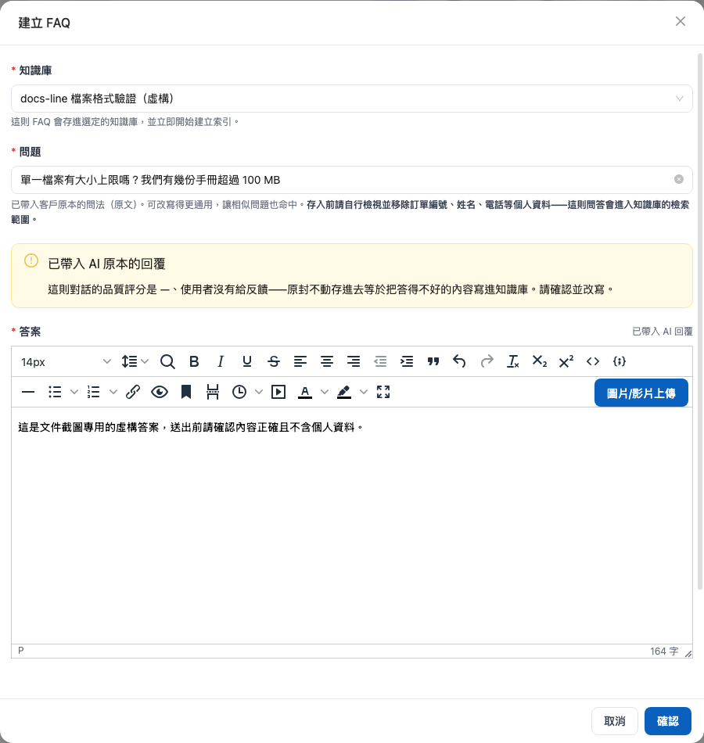Image resolution: width=704 pixels, height=743 pixels.
Task: Toggle underline formatting
Action: pos(247,361)
